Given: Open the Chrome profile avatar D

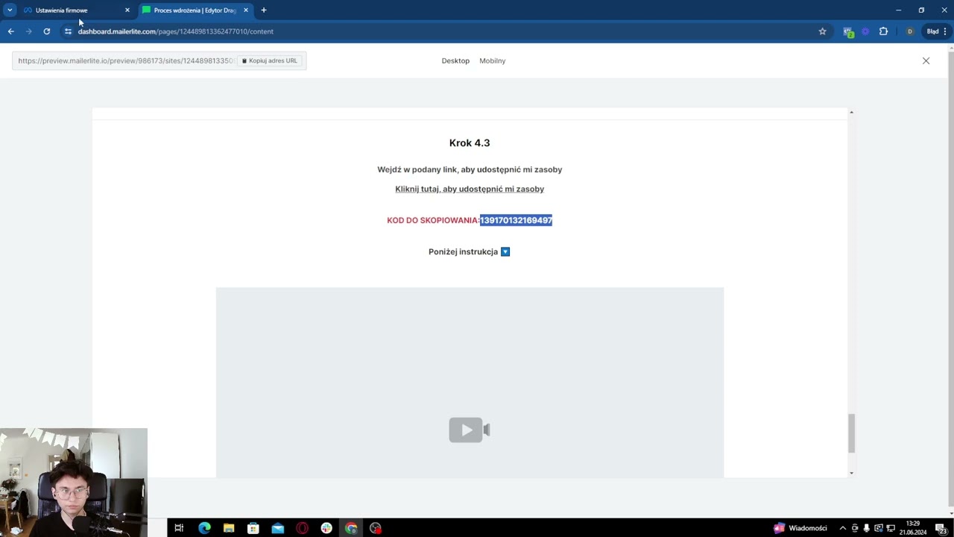Looking at the screenshot, I should tap(909, 31).
